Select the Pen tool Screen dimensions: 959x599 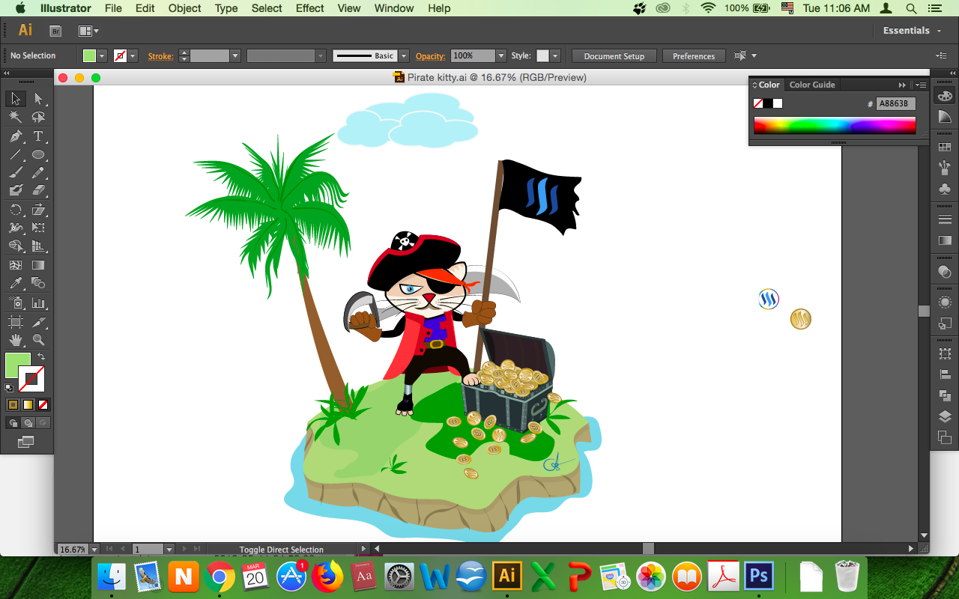(15, 136)
